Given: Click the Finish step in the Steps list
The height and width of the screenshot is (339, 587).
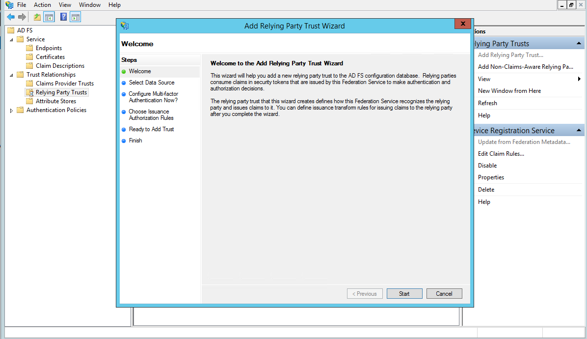Looking at the screenshot, I should tap(135, 141).
